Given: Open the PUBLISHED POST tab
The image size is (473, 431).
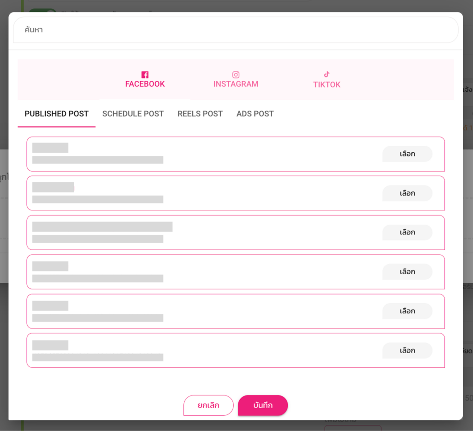Looking at the screenshot, I should (x=56, y=114).
